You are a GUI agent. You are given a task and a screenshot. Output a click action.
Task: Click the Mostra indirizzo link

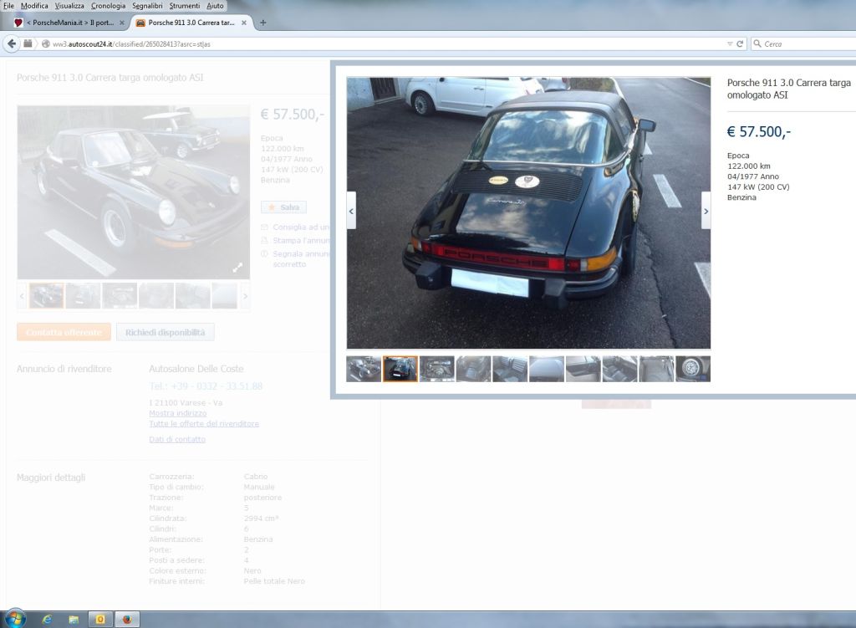tap(178, 413)
